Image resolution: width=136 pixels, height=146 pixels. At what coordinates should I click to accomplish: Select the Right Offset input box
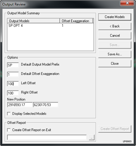coord(13,93)
